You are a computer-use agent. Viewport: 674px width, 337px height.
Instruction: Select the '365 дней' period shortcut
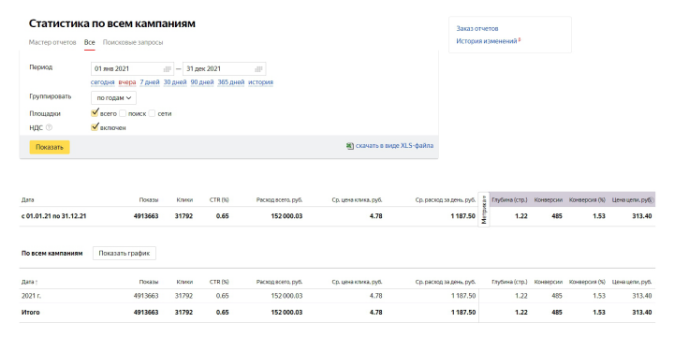coord(231,82)
